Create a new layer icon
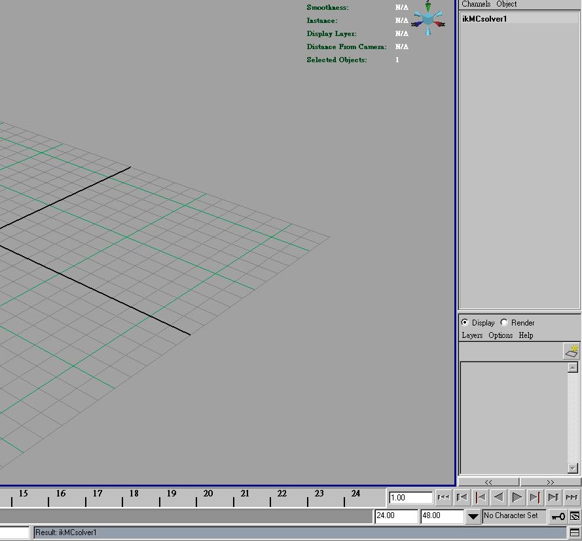The height and width of the screenshot is (541, 582). pyautogui.click(x=572, y=352)
